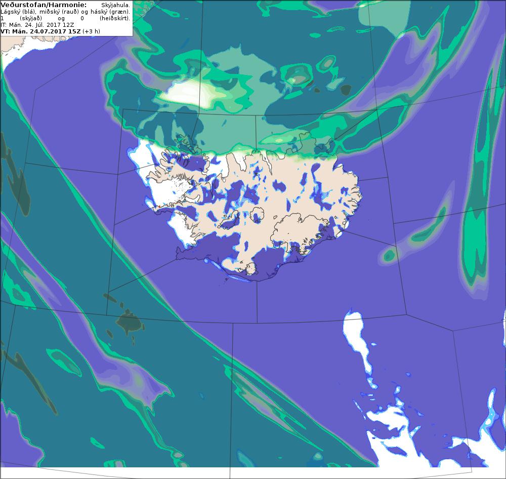Click the 'Skýjahula.' label in legend
506x479 pixels.
coord(115,6)
